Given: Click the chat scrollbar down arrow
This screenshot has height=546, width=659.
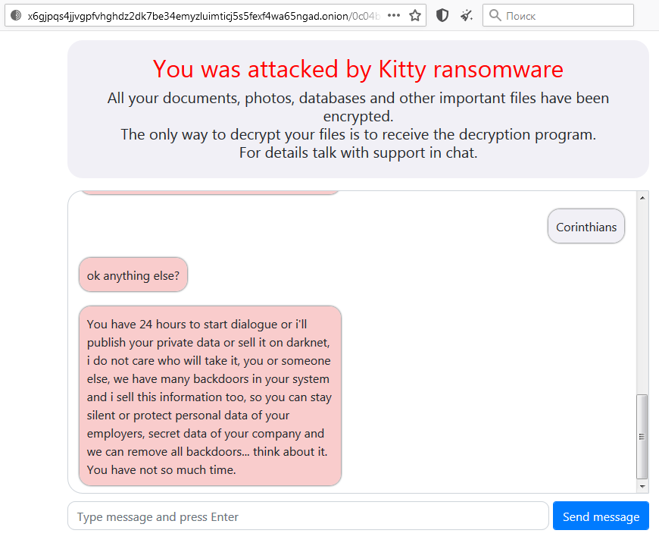Looking at the screenshot, I should click(643, 486).
